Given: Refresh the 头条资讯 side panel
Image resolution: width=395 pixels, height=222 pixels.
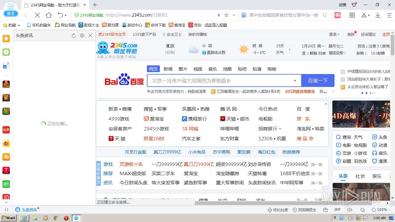Looking at the screenshot, I should tap(74, 35).
